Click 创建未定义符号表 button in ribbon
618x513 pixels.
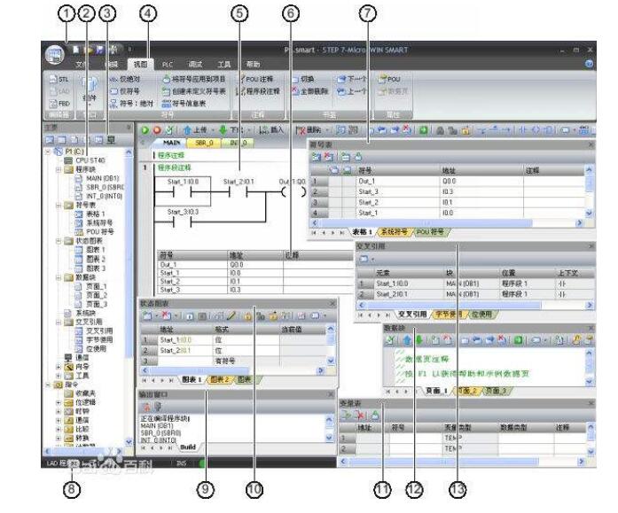[x=194, y=91]
